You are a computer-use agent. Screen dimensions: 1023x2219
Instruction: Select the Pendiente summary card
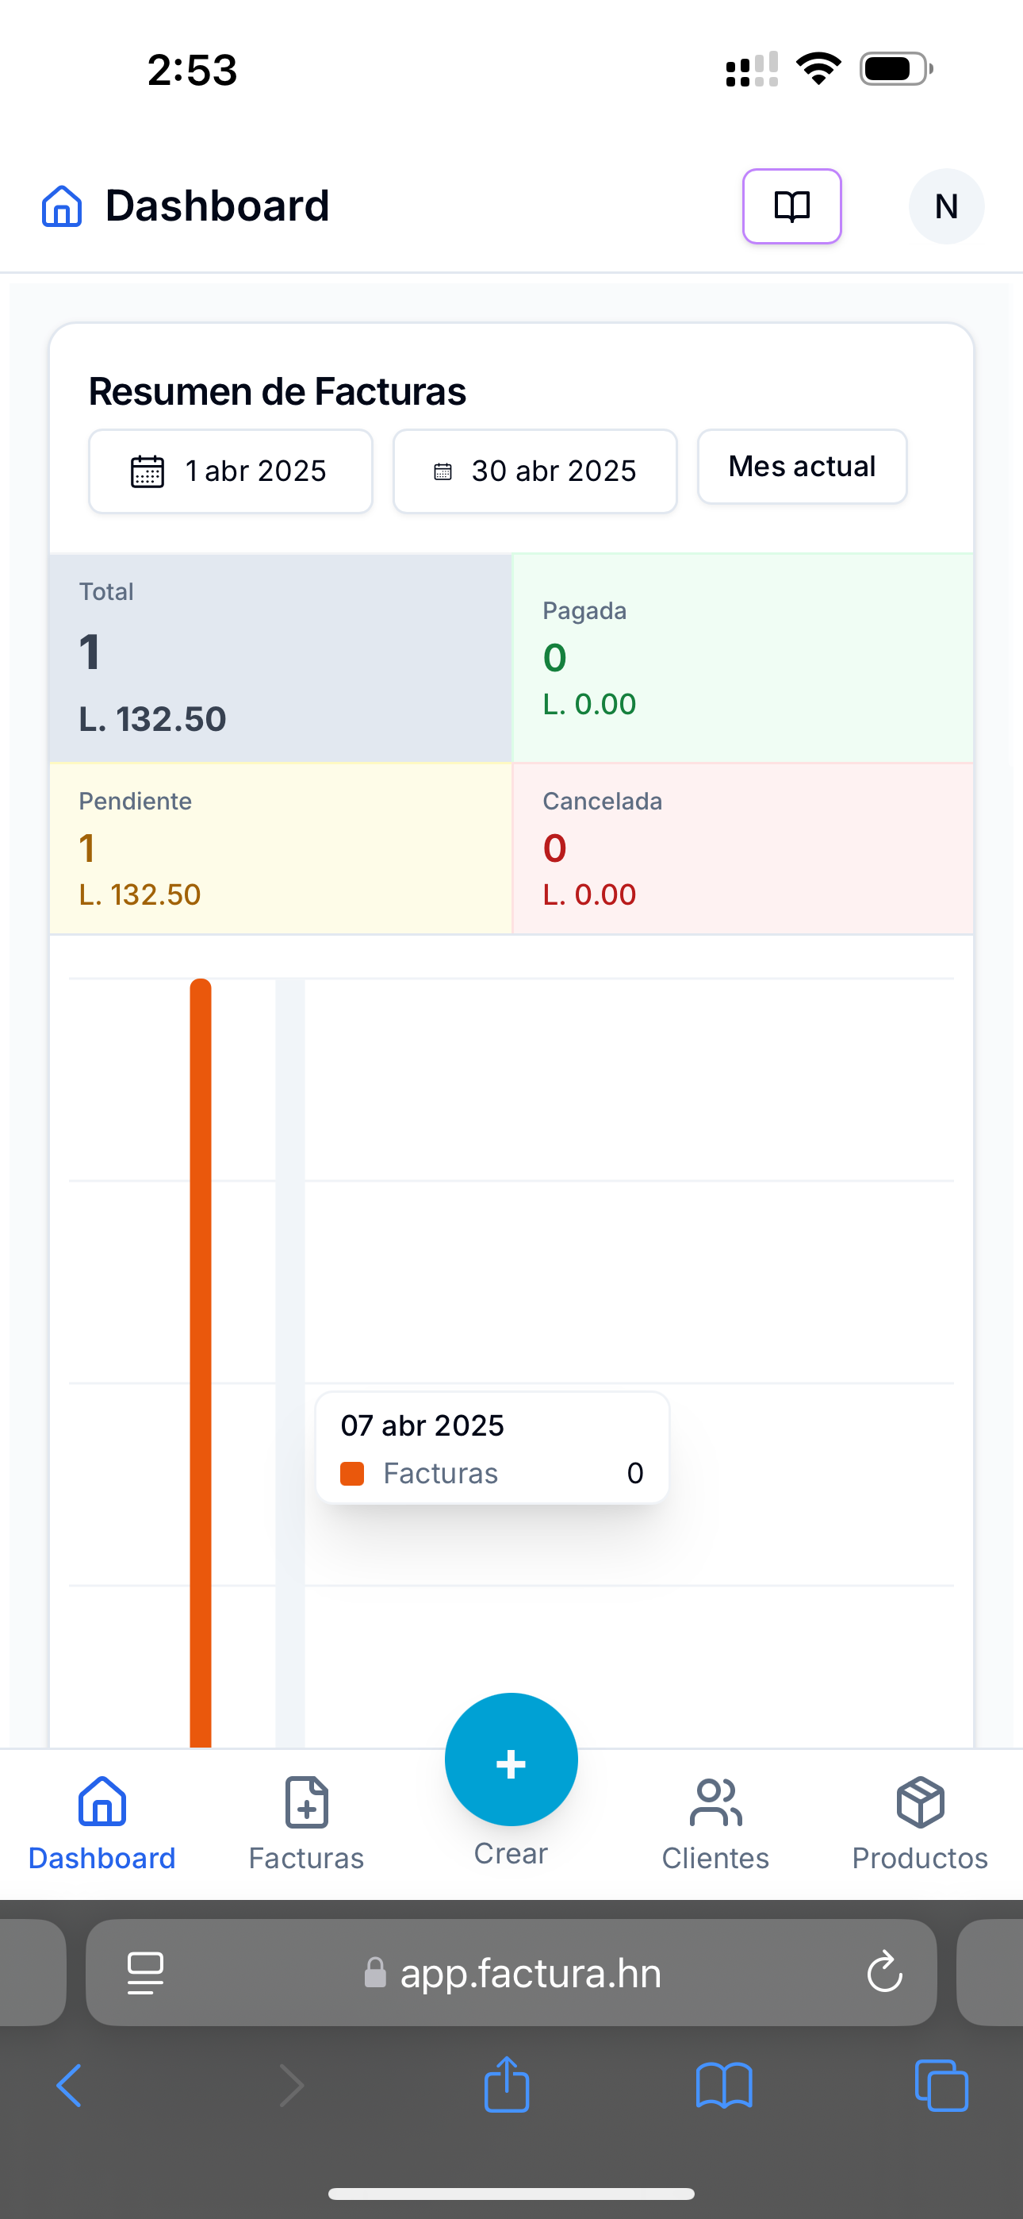pyautogui.click(x=281, y=848)
